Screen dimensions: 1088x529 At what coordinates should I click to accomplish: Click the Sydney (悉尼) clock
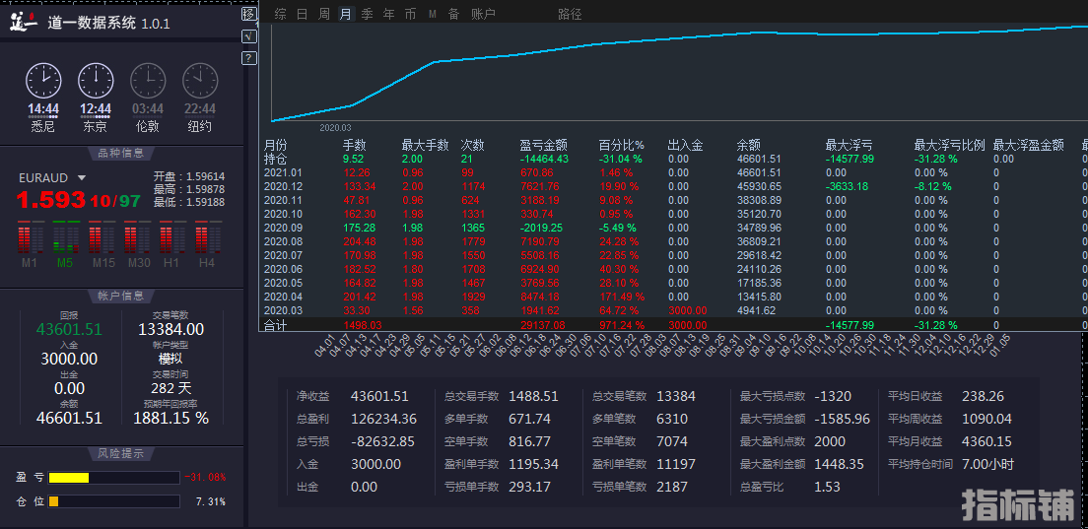coord(43,81)
